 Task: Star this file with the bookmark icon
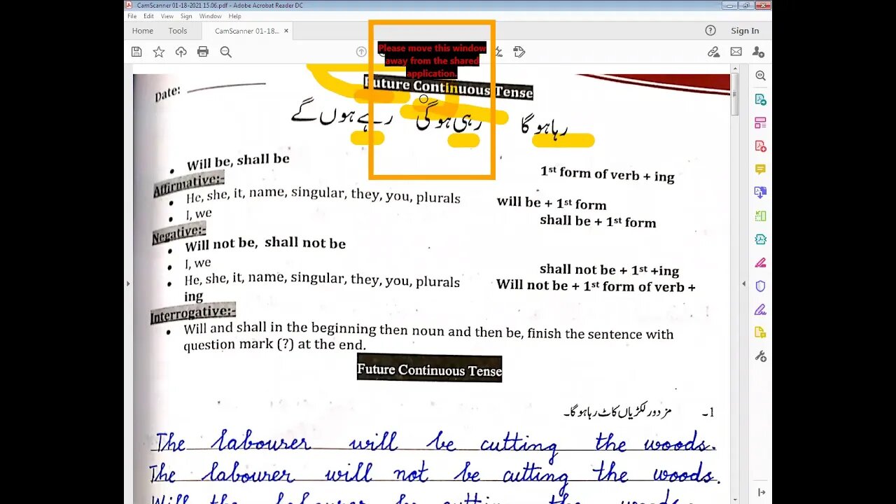click(159, 52)
